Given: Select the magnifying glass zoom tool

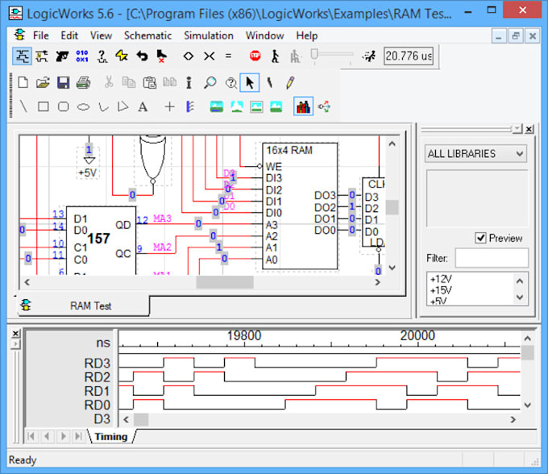Looking at the screenshot, I should coord(210,83).
